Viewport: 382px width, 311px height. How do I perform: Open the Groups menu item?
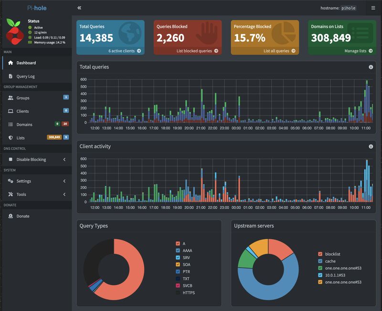pos(37,98)
